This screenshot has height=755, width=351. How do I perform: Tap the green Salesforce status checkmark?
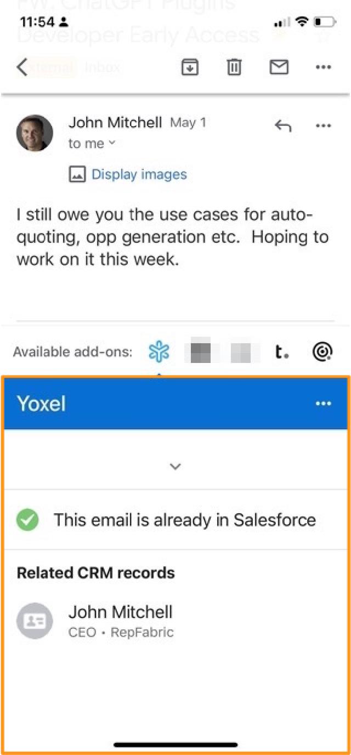click(x=27, y=520)
